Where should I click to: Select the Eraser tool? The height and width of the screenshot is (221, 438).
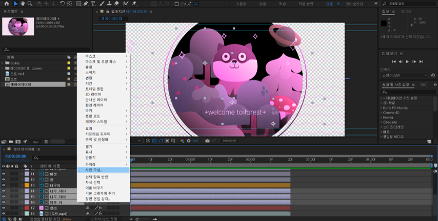coord(117,4)
